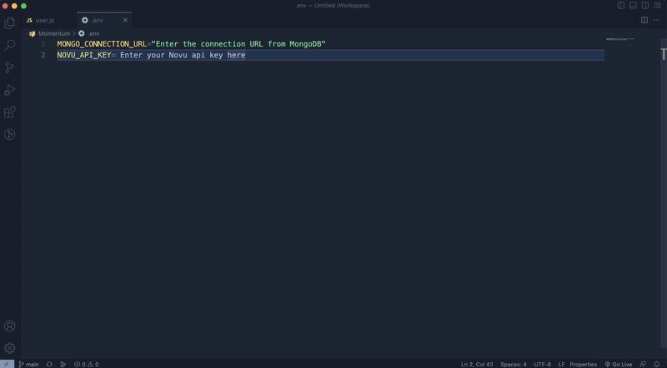667x368 pixels.
Task: Open Customize Layout icon
Action: tap(658, 6)
